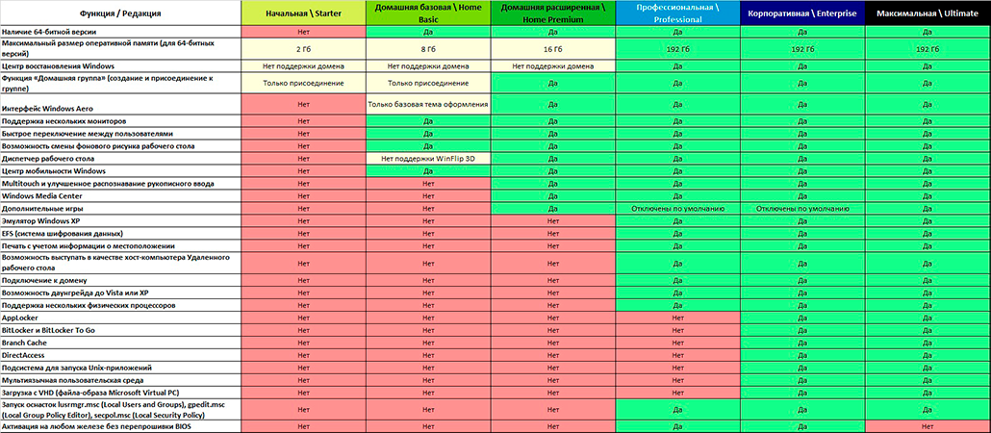Viewport: 991px width, 433px height.
Task: Click the '2 Гб' memory cell
Action: pyautogui.click(x=303, y=49)
